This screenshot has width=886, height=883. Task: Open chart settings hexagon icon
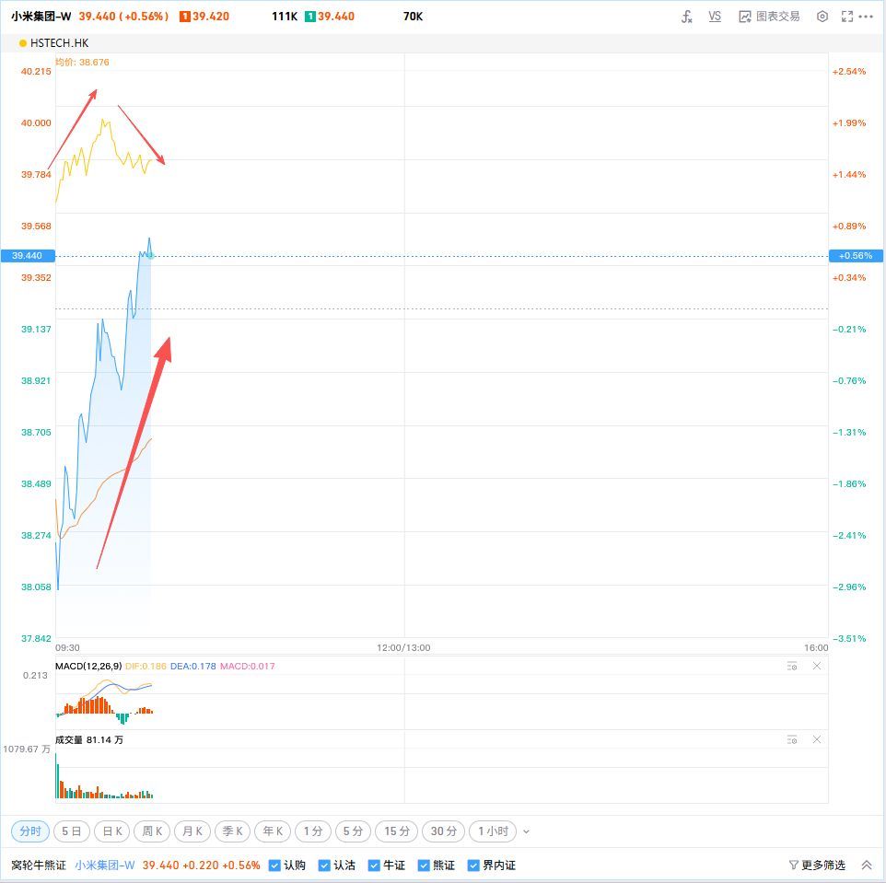pyautogui.click(x=822, y=17)
